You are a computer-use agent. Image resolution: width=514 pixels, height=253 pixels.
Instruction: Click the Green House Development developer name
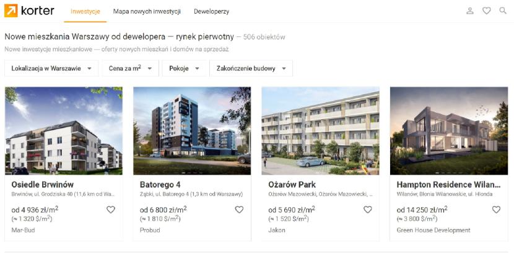coord(433,230)
